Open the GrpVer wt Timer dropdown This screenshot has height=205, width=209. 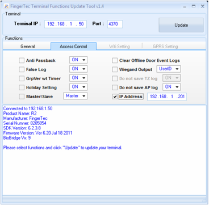click(x=78, y=78)
